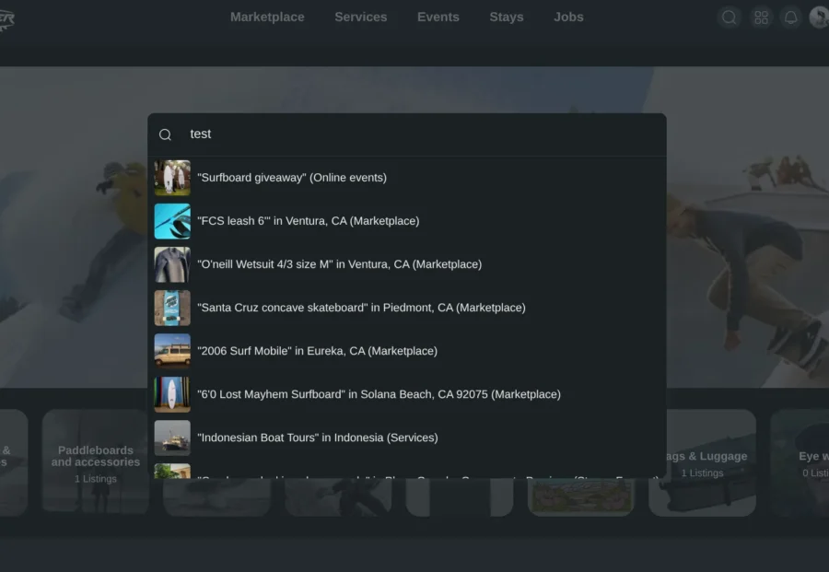Open the Stays menu item
Viewport: 829px width, 572px height.
pos(506,17)
